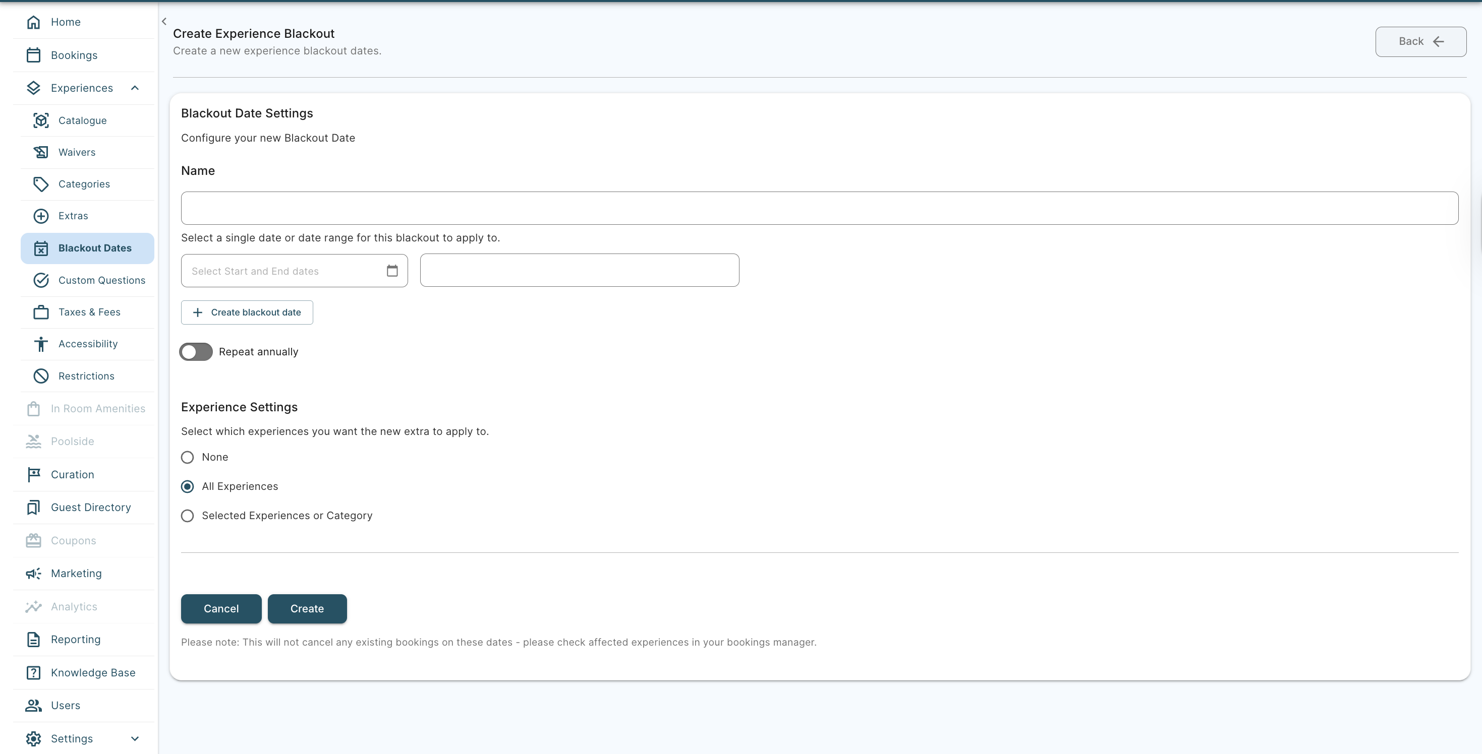Select the None radio option
The image size is (1482, 754).
click(x=188, y=458)
